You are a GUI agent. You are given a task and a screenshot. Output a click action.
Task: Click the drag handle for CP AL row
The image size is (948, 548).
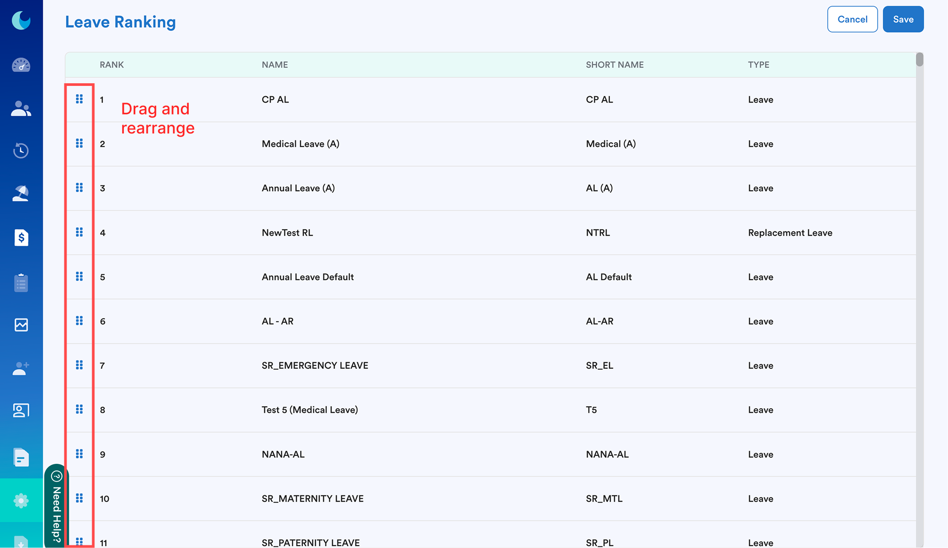[79, 99]
